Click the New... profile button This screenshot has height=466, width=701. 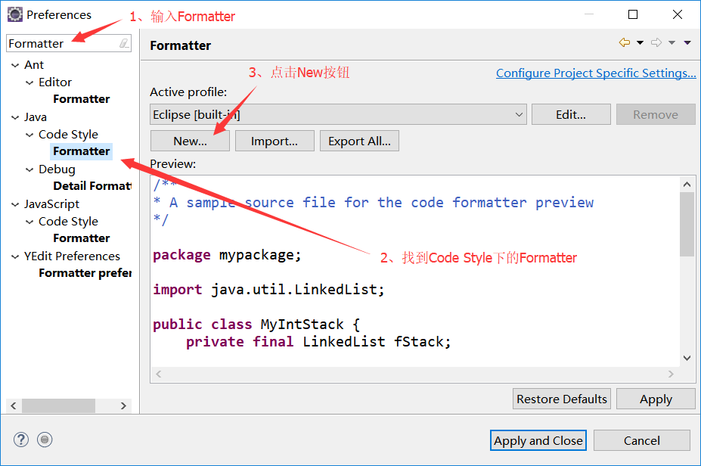coord(190,141)
